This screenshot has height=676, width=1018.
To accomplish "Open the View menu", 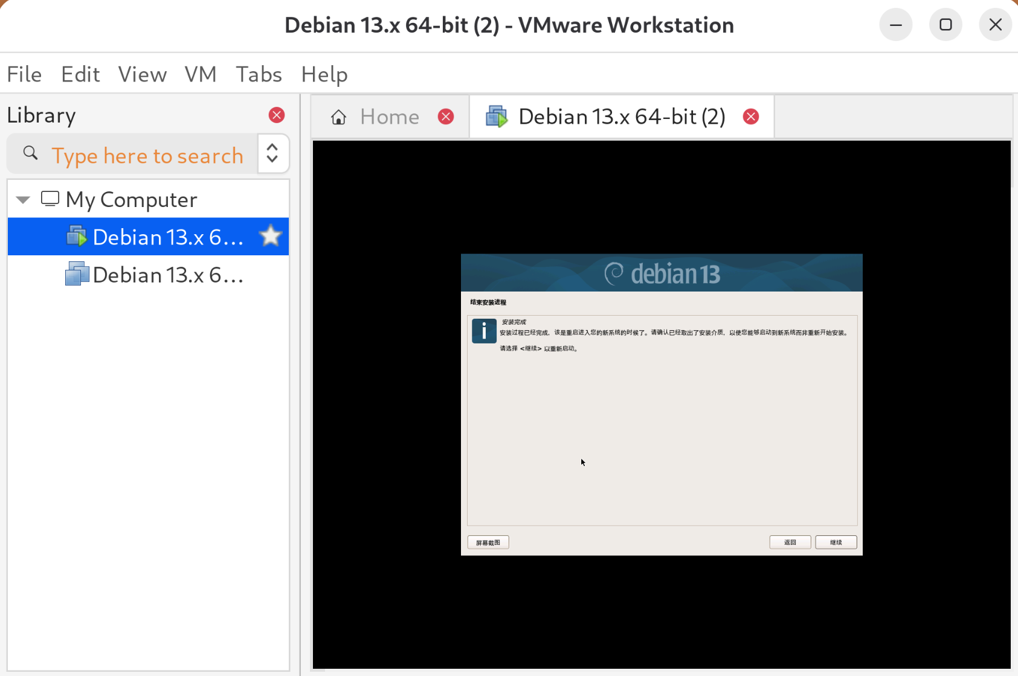I will tap(143, 74).
